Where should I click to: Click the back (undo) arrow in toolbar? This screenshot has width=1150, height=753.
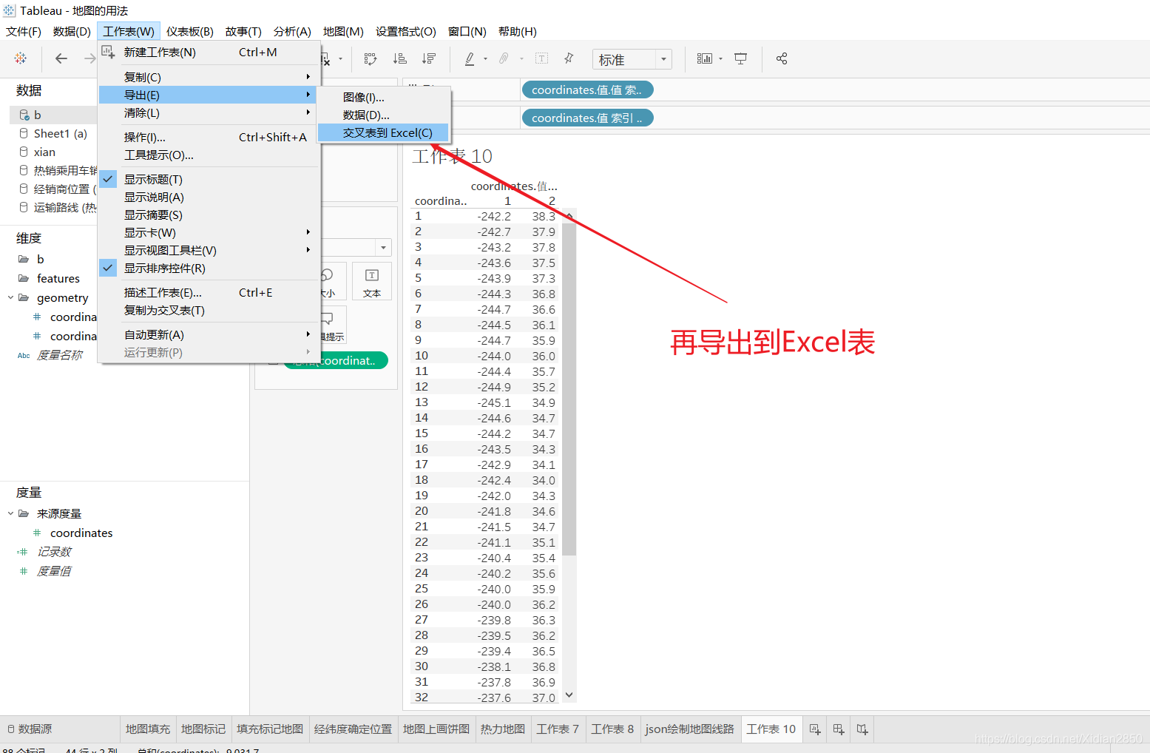coord(61,58)
